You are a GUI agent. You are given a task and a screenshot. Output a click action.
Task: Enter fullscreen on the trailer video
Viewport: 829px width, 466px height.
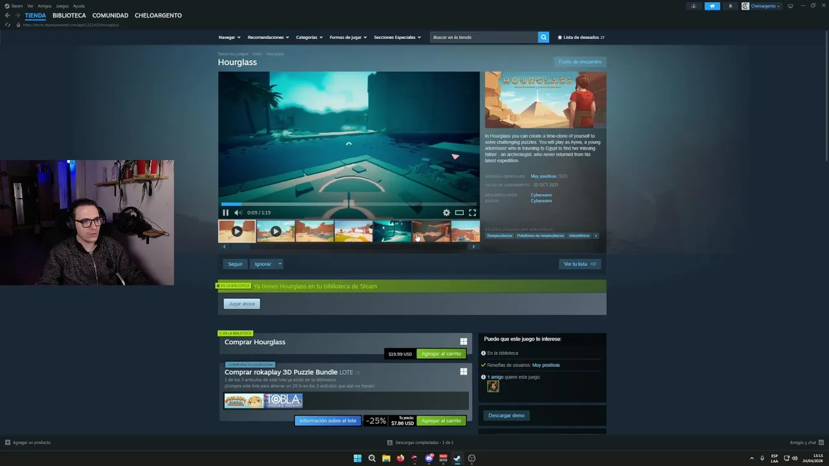[472, 212]
